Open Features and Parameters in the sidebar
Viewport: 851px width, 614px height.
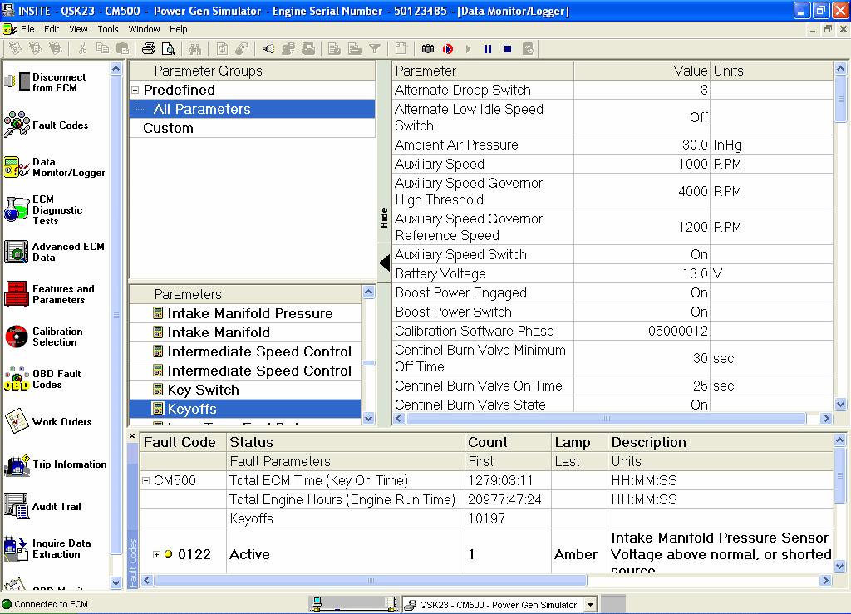coord(49,294)
